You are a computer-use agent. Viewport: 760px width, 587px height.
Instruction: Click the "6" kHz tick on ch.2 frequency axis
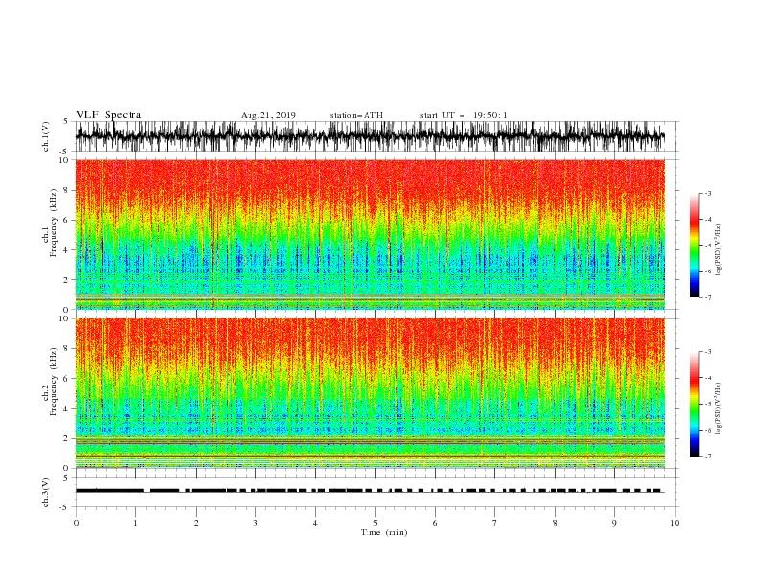click(66, 378)
